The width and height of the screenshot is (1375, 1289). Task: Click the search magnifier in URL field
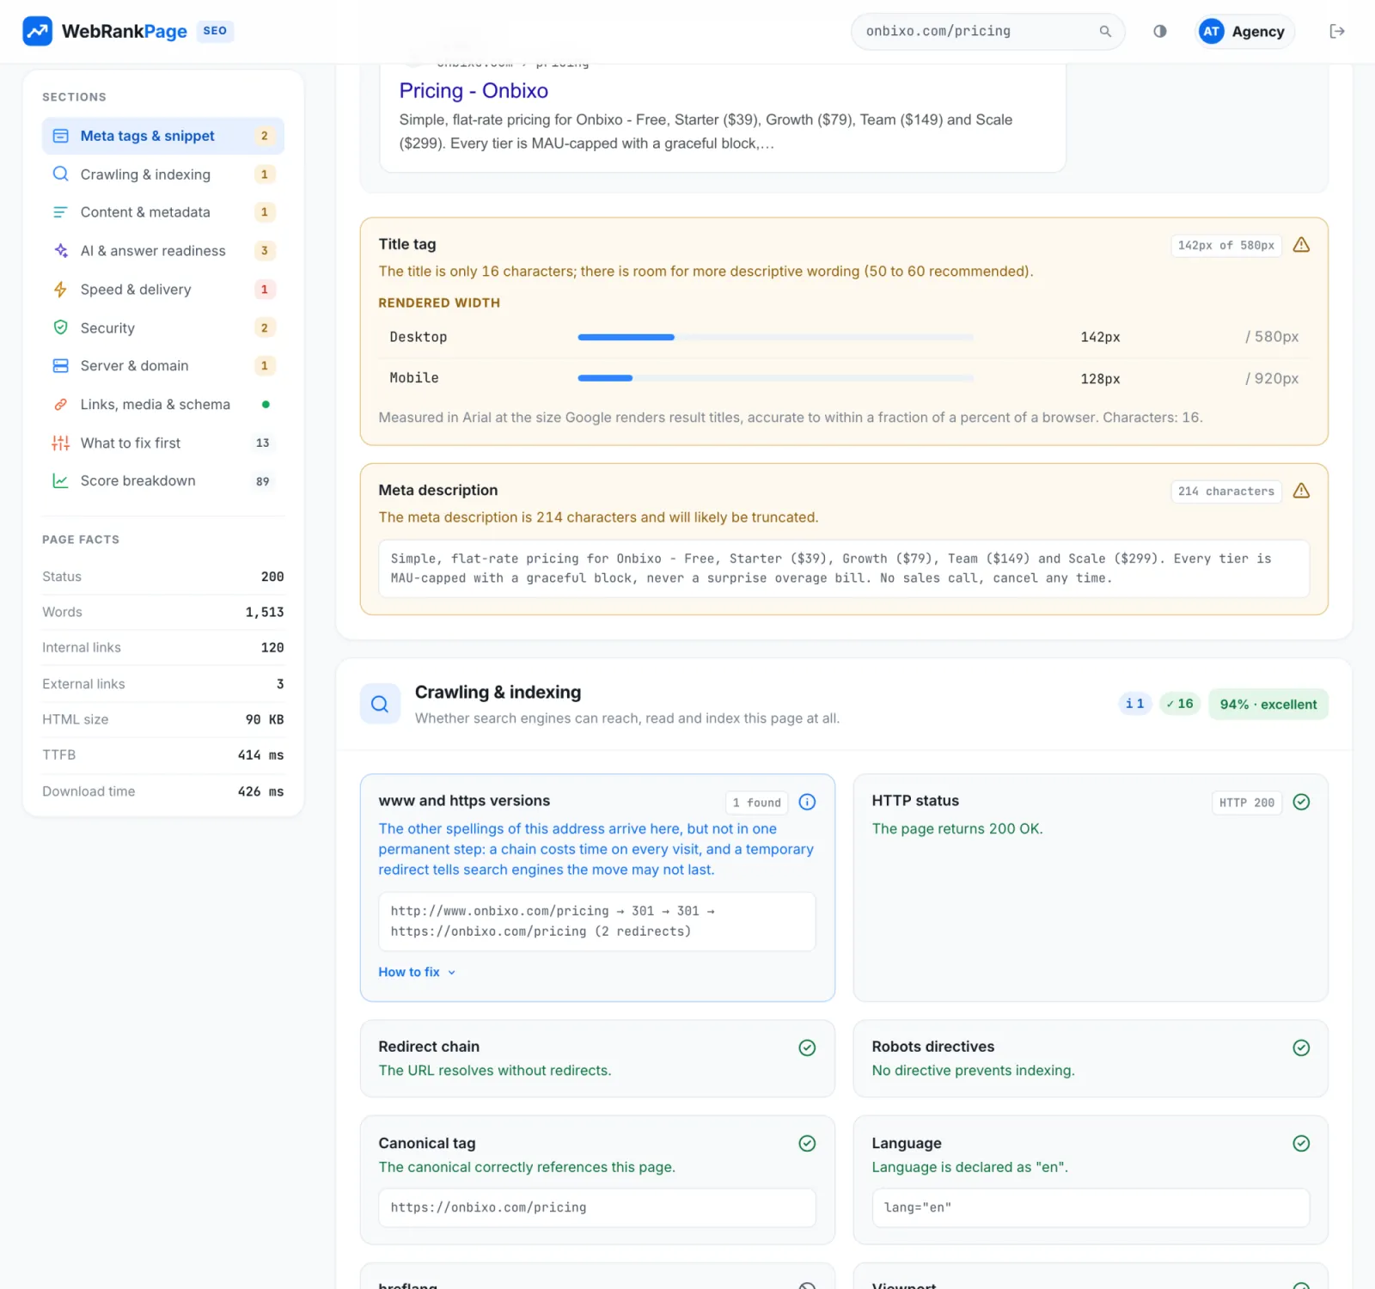[x=1105, y=31]
